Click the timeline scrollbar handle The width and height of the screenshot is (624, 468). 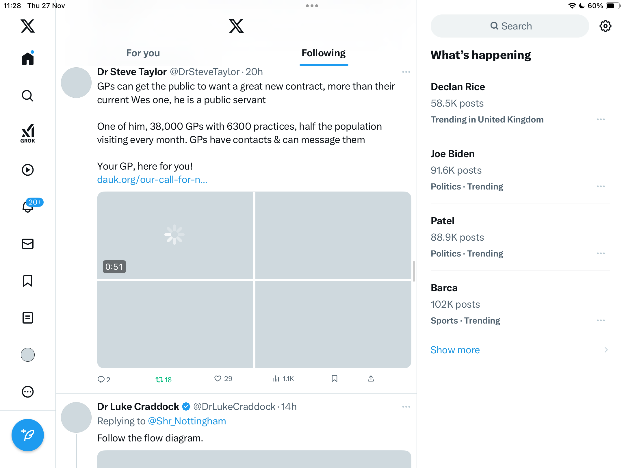pos(414,271)
